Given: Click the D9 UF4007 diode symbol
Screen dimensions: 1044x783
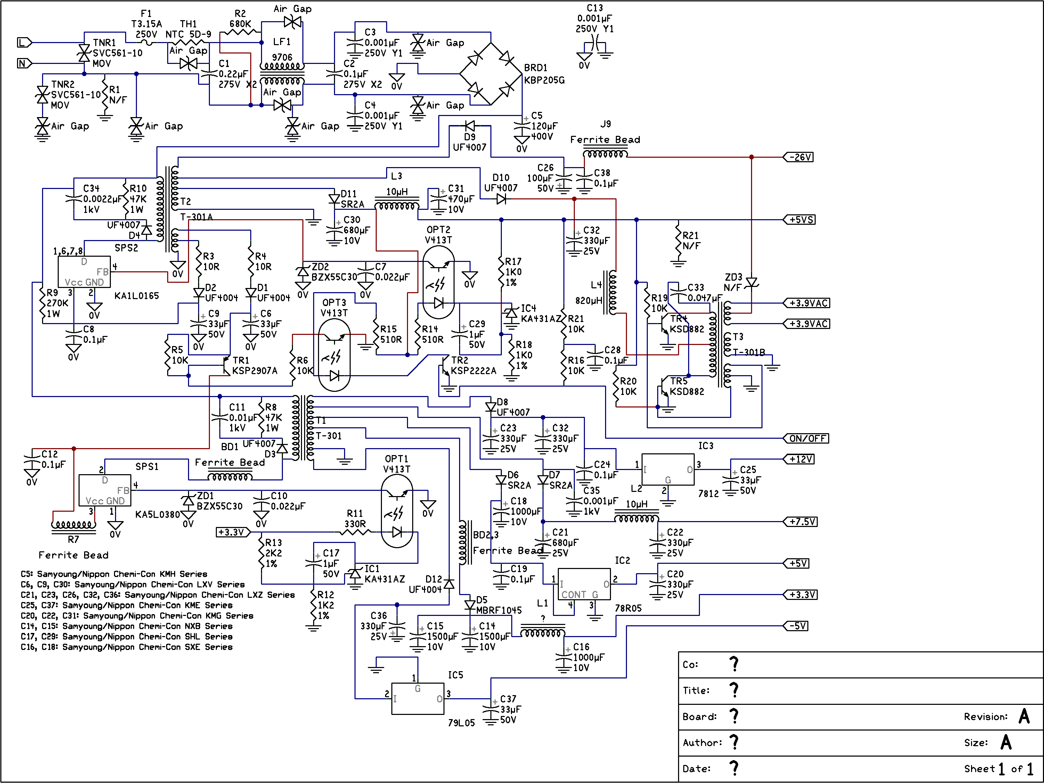Looking at the screenshot, I should click(470, 126).
